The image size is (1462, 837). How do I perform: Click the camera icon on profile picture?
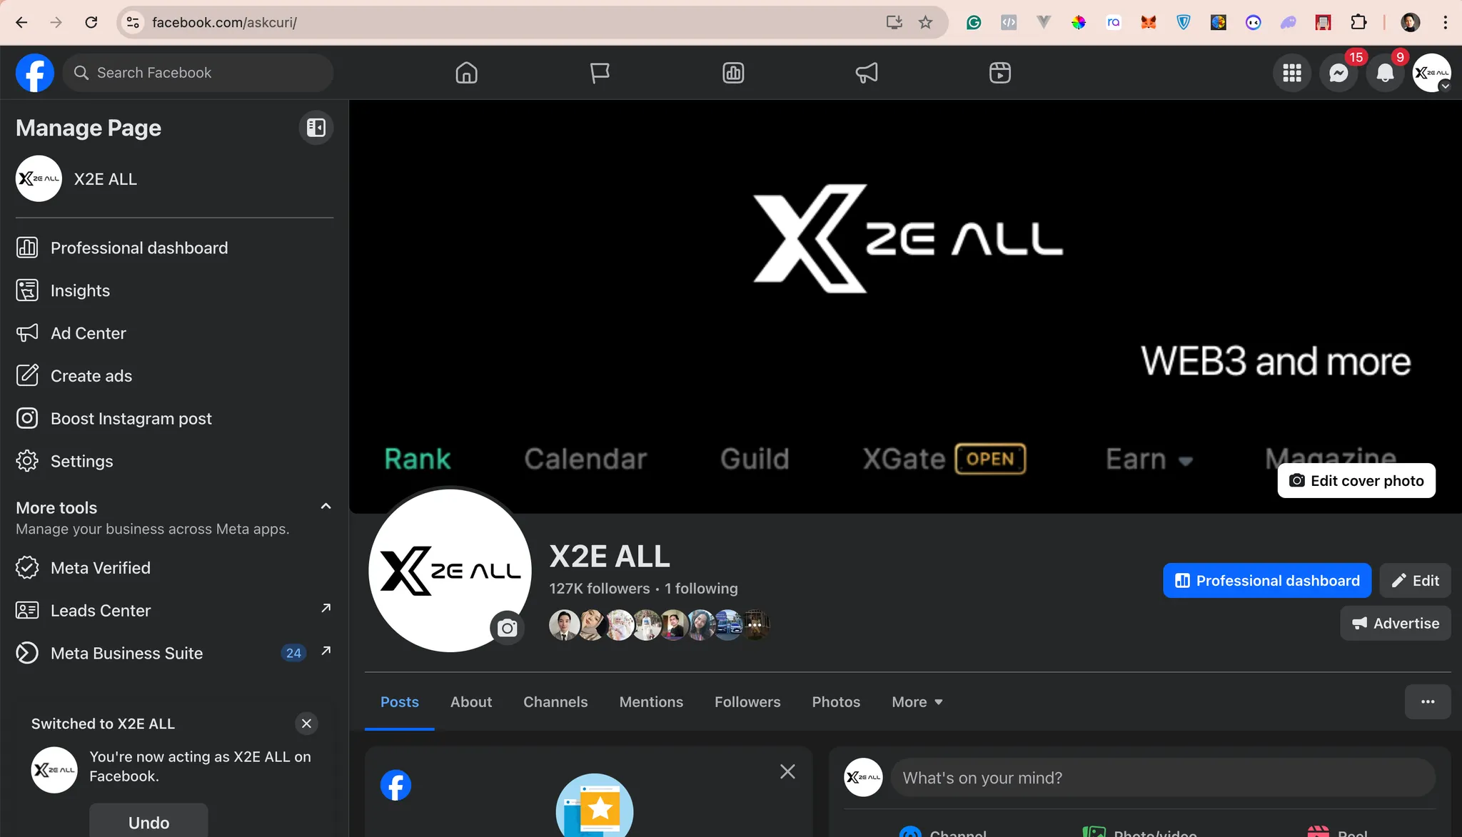(507, 628)
